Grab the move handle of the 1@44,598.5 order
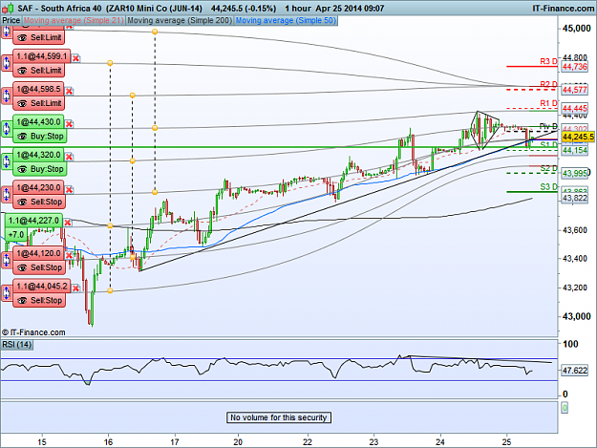 [x=7, y=96]
